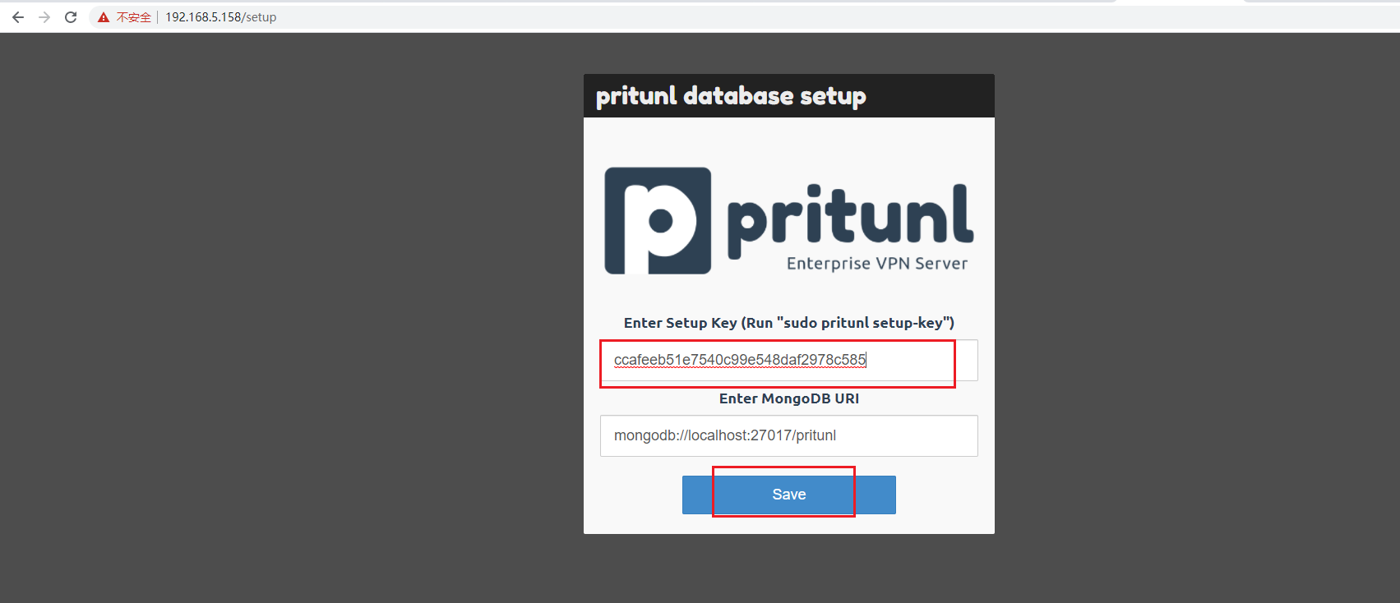Focus the address bar URL 192.168.5.158/setup

[220, 17]
